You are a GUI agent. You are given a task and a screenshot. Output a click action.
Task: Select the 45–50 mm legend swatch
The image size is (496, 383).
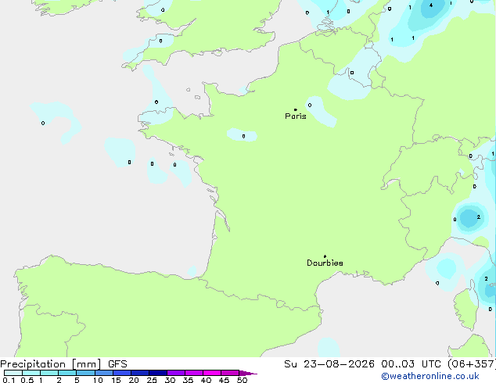[230, 373]
